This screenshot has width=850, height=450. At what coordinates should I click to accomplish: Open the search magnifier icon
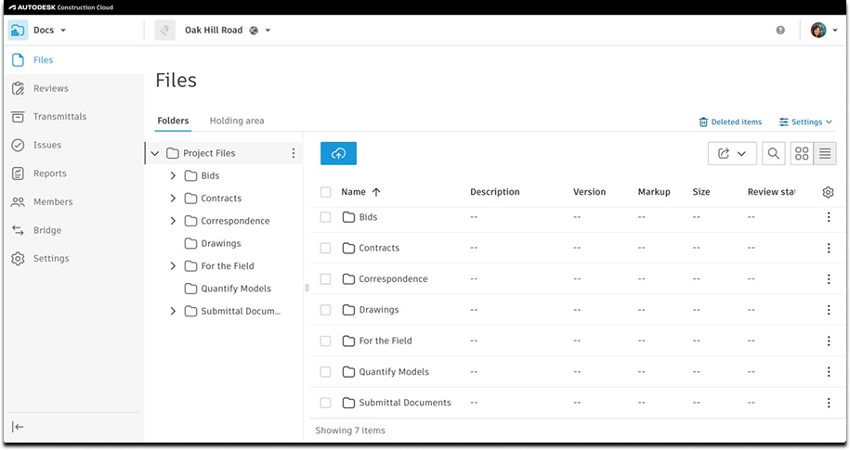[774, 154]
